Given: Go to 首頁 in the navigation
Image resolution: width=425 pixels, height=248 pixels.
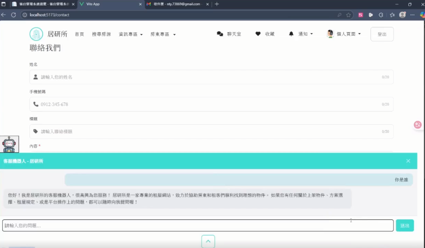Looking at the screenshot, I should [79, 34].
